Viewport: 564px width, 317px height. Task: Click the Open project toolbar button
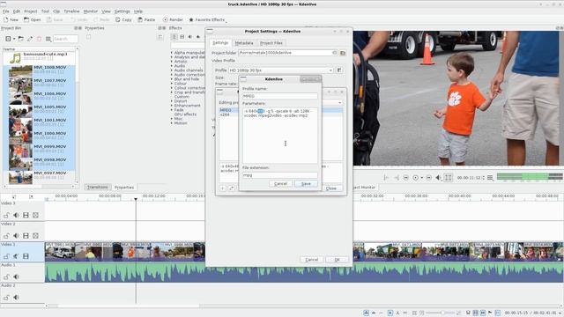32,19
